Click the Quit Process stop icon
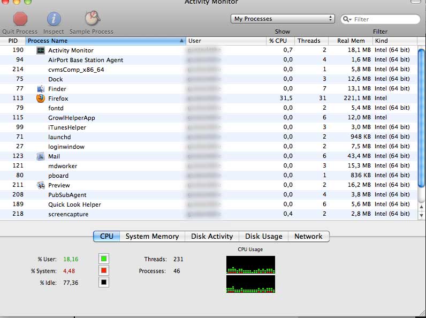Screen dimensions: 426x318 click(x=20, y=19)
